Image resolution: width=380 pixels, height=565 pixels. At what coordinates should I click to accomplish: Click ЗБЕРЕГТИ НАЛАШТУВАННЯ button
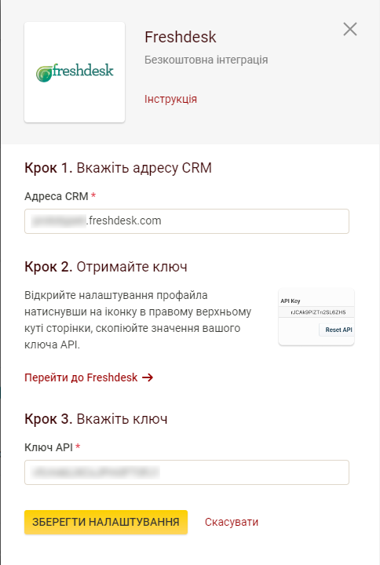(106, 522)
